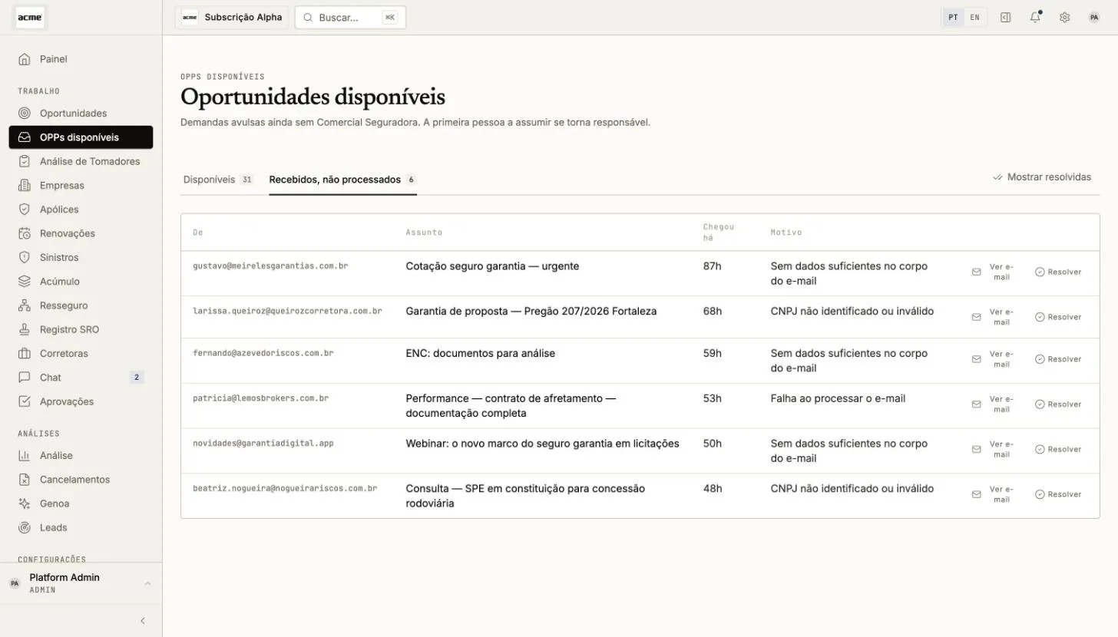The width and height of the screenshot is (1118, 637).
Task: Switch to the Disponíveis tab
Action: 219,180
